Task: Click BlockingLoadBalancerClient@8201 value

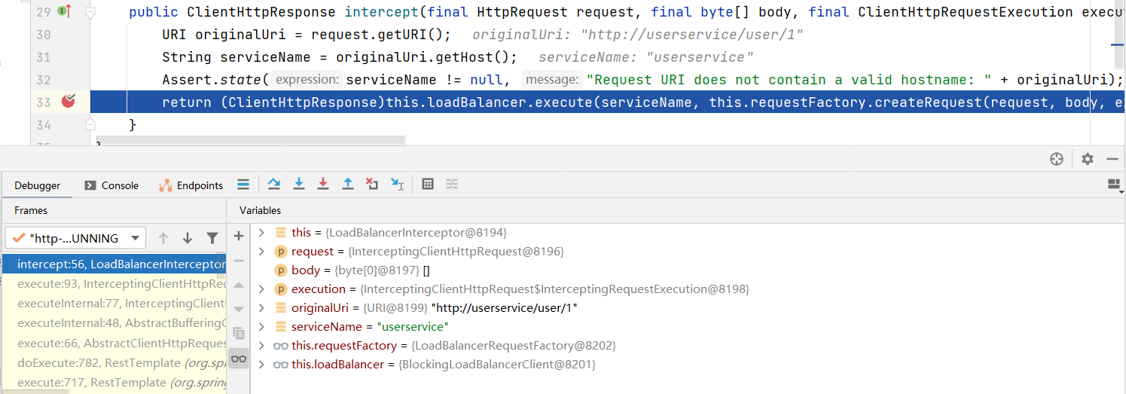Action: click(x=497, y=364)
